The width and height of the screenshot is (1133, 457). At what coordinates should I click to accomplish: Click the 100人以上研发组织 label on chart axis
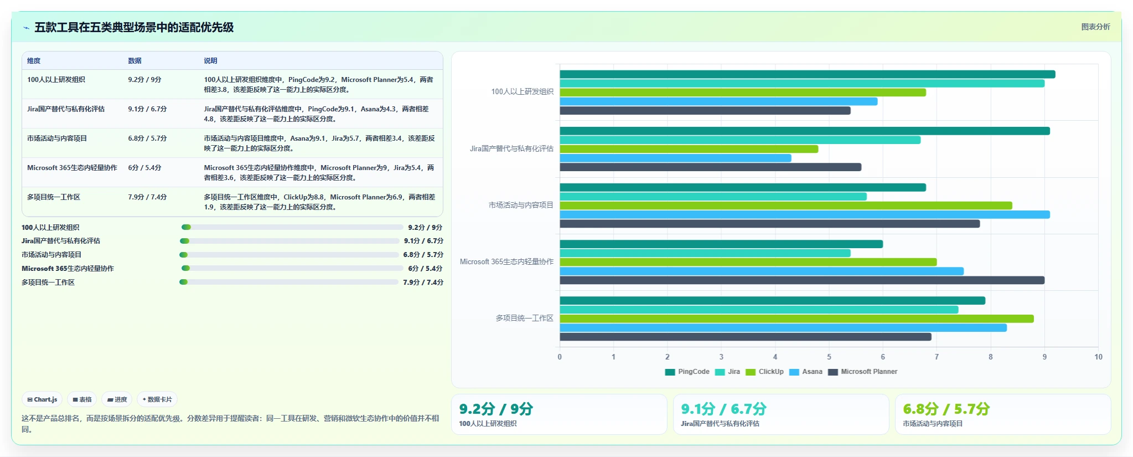point(522,92)
